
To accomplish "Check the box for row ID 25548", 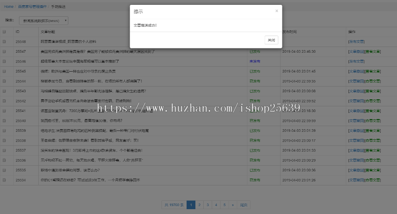I will pyautogui.click(x=4, y=42).
